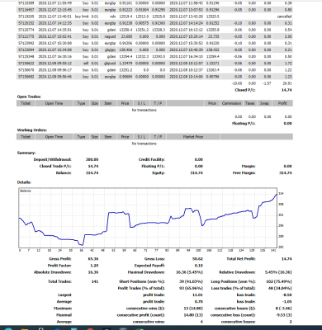Click the Total Trades value 141
The image size is (322, 330).
pyautogui.click(x=95, y=281)
